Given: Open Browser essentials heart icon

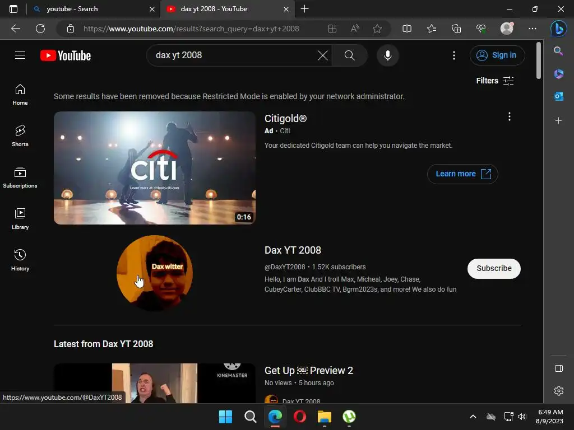Looking at the screenshot, I should pyautogui.click(x=481, y=29).
